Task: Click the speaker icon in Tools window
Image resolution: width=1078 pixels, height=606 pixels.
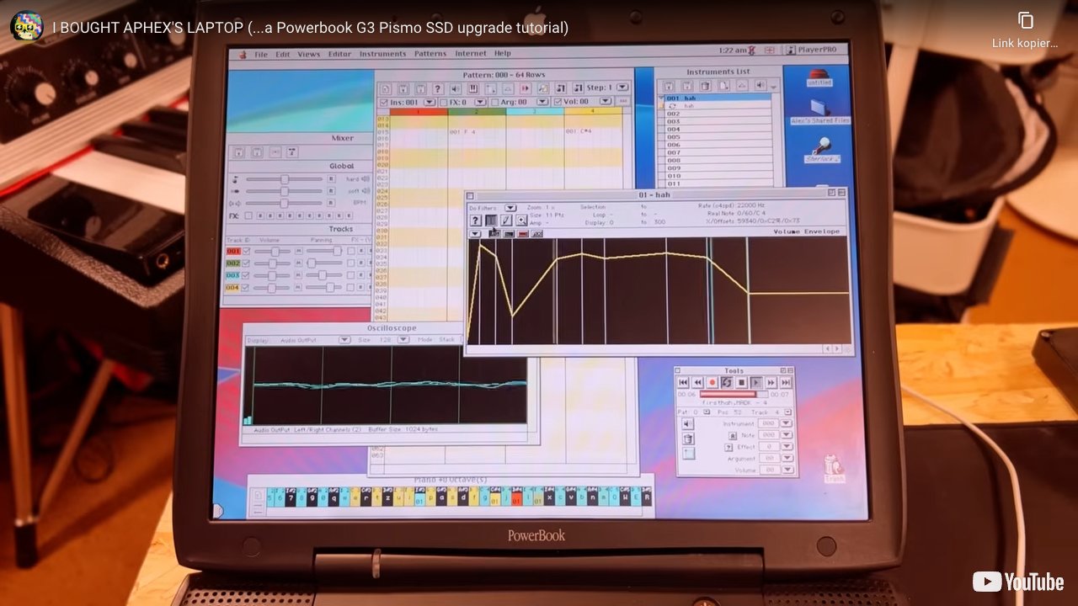Action: tap(688, 423)
